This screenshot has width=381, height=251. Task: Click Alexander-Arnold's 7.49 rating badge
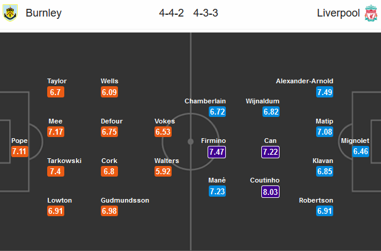click(x=324, y=92)
